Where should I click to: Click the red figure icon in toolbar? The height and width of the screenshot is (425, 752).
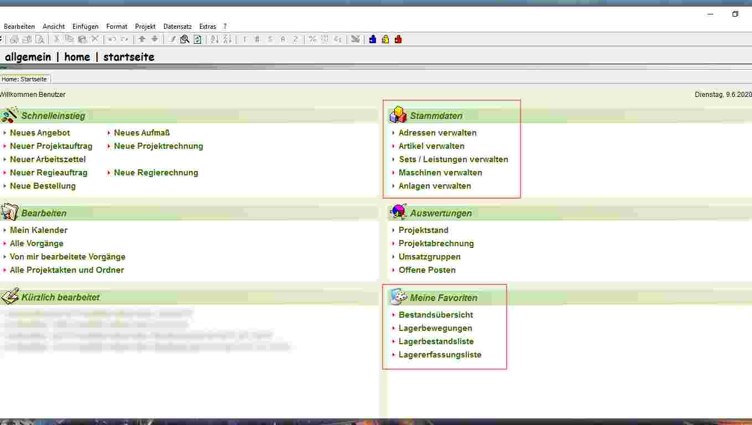click(398, 39)
